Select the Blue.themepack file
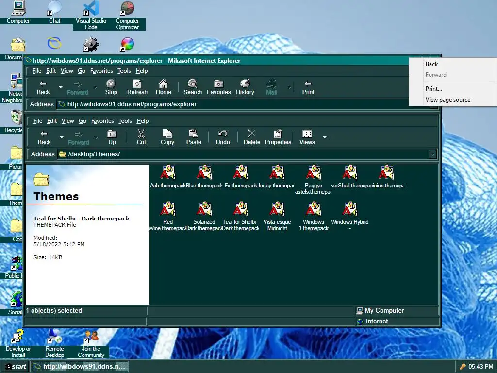 204,177
